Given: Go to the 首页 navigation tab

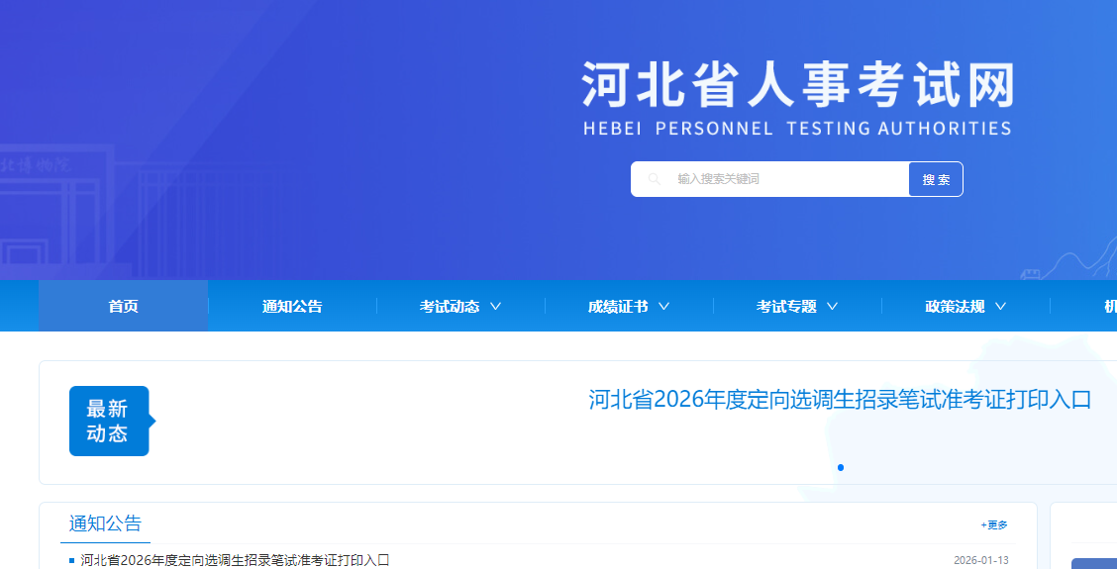Looking at the screenshot, I should click(124, 307).
